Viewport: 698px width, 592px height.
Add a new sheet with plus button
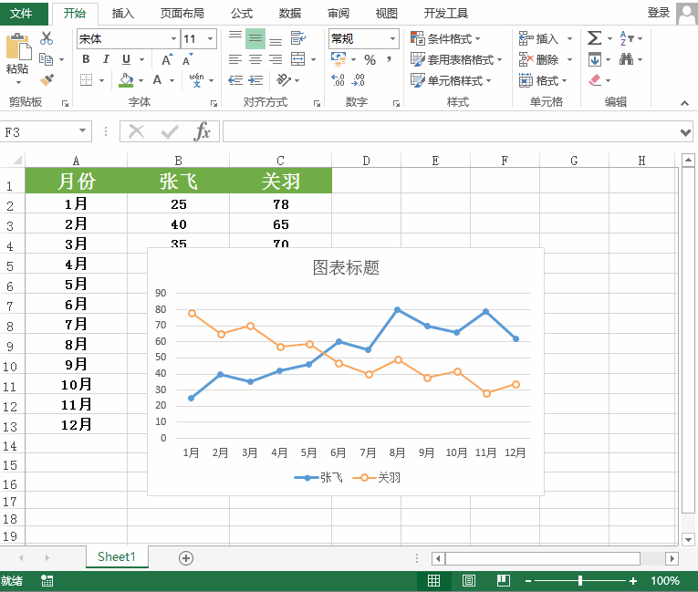186,557
